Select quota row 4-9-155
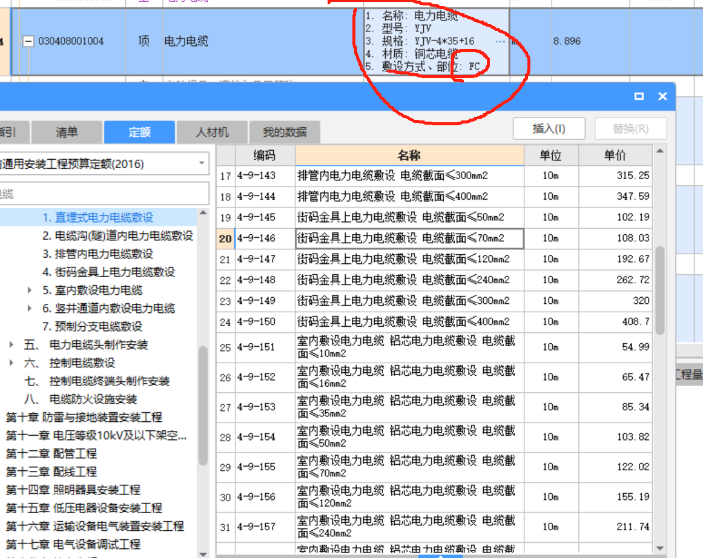703x558 pixels. [x=434, y=467]
